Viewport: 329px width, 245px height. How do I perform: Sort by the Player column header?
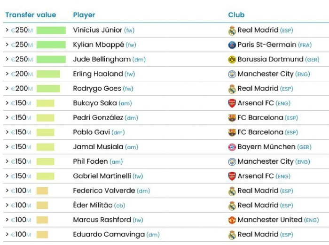pyautogui.click(x=84, y=15)
